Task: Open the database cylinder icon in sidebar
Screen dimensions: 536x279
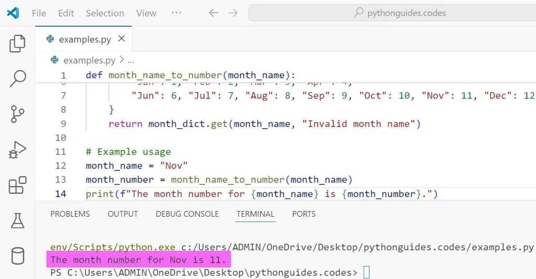Action: [x=18, y=256]
